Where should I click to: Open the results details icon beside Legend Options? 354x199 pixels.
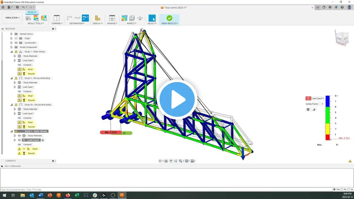44,18
